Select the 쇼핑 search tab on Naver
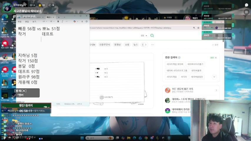This screenshot has height=141, width=251. pos(127,45)
